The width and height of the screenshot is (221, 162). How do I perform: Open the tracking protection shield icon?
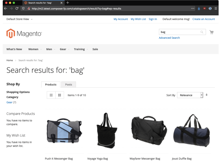click(24, 8)
